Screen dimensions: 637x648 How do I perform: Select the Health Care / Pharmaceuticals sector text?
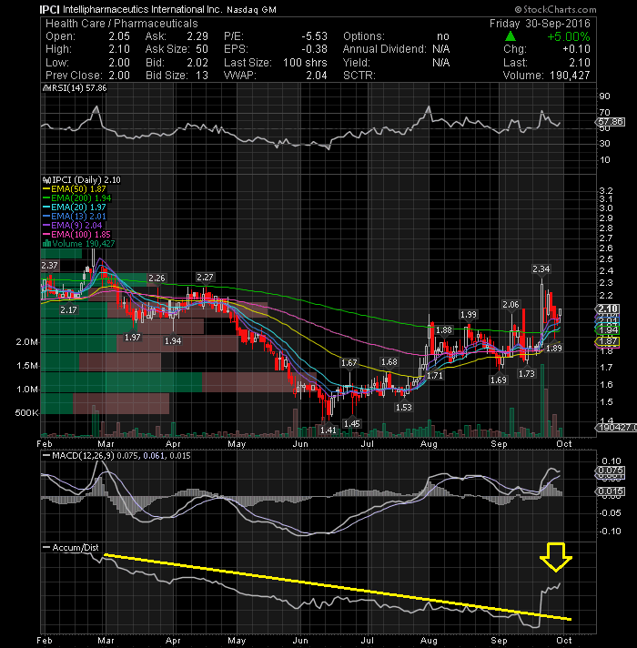tap(121, 24)
